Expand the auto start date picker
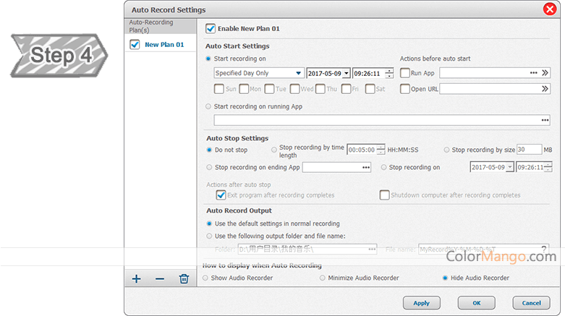Image resolution: width=565 pixels, height=316 pixels. click(347, 73)
